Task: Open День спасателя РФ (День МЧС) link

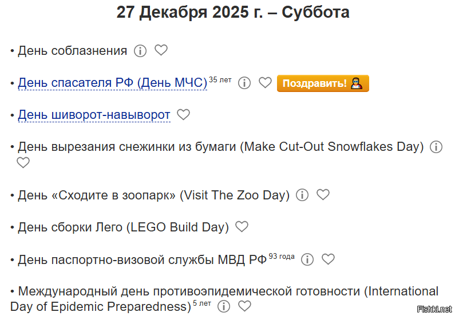Action: point(112,83)
